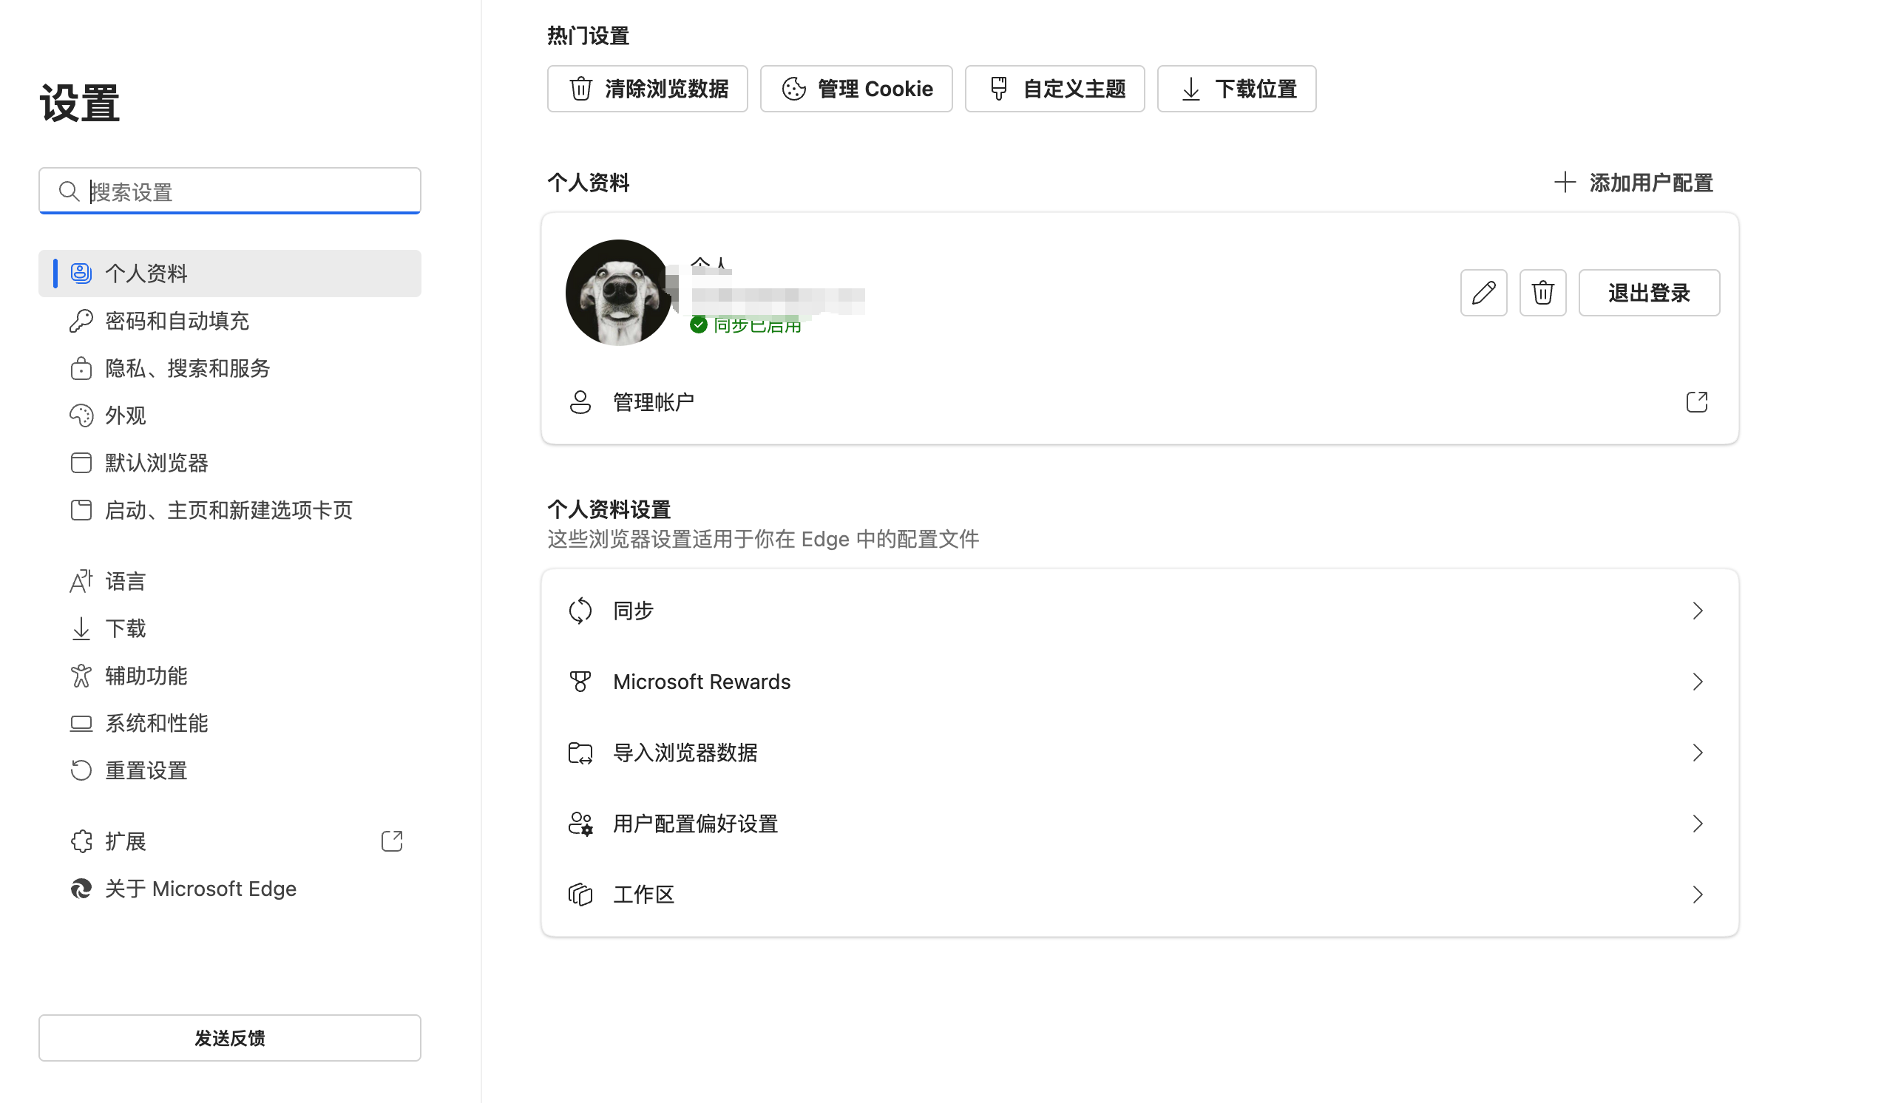The width and height of the screenshot is (1887, 1103).
Task: Open 密码和自动填充 in the sidebar
Action: 230,321
